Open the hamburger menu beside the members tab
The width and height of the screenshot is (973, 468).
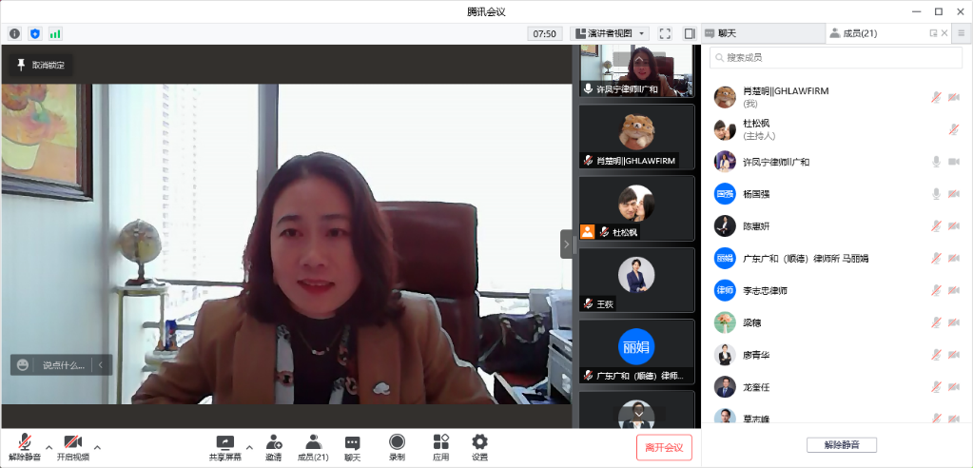(x=962, y=33)
